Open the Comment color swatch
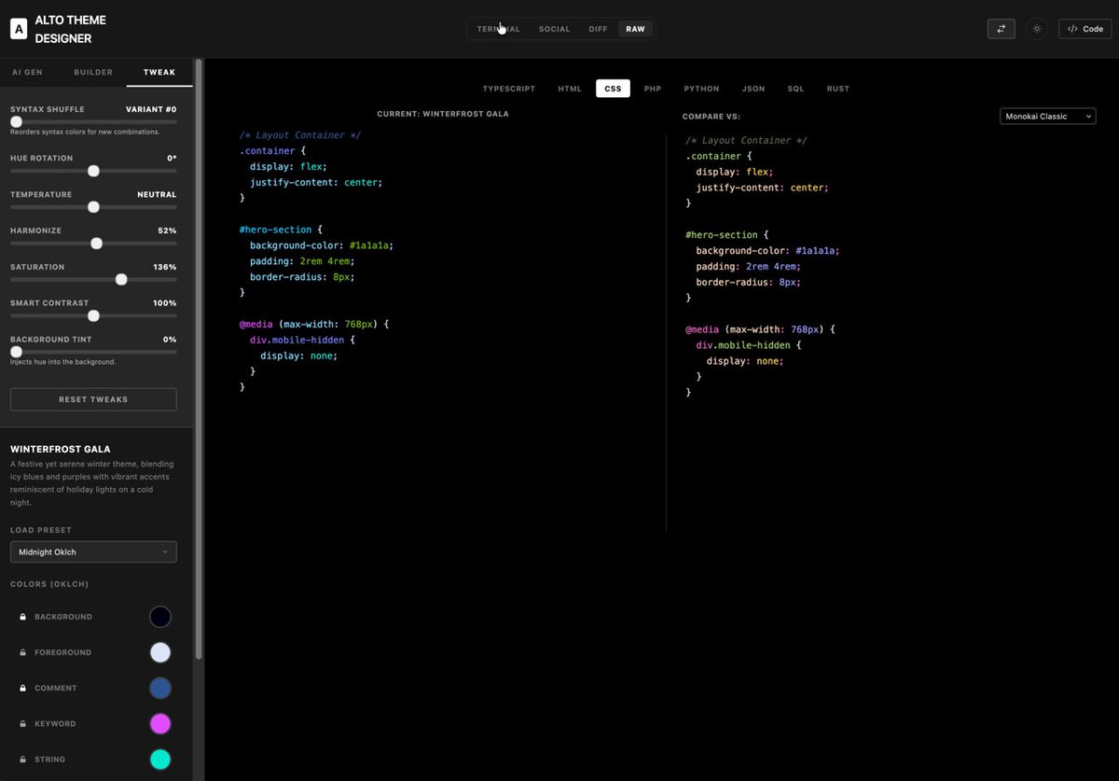 point(160,688)
